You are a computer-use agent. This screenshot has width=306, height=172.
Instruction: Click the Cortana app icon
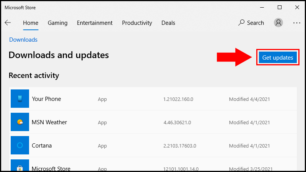pos(20,145)
